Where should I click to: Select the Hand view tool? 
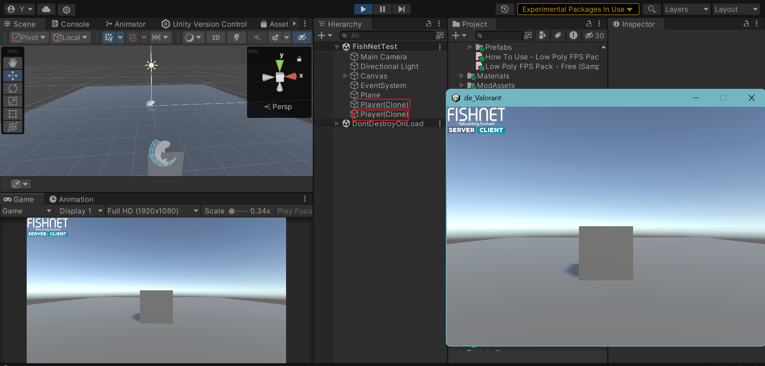pyautogui.click(x=13, y=63)
